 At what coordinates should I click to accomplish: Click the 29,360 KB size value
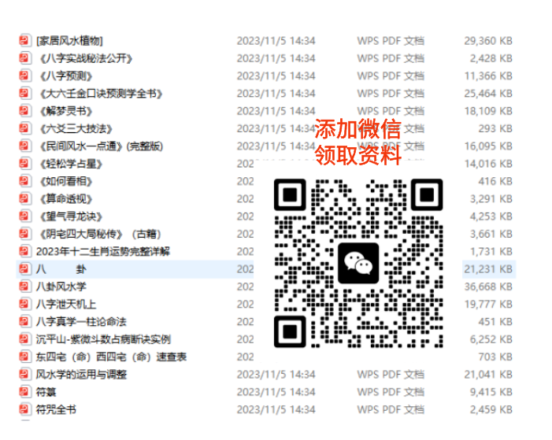488,41
